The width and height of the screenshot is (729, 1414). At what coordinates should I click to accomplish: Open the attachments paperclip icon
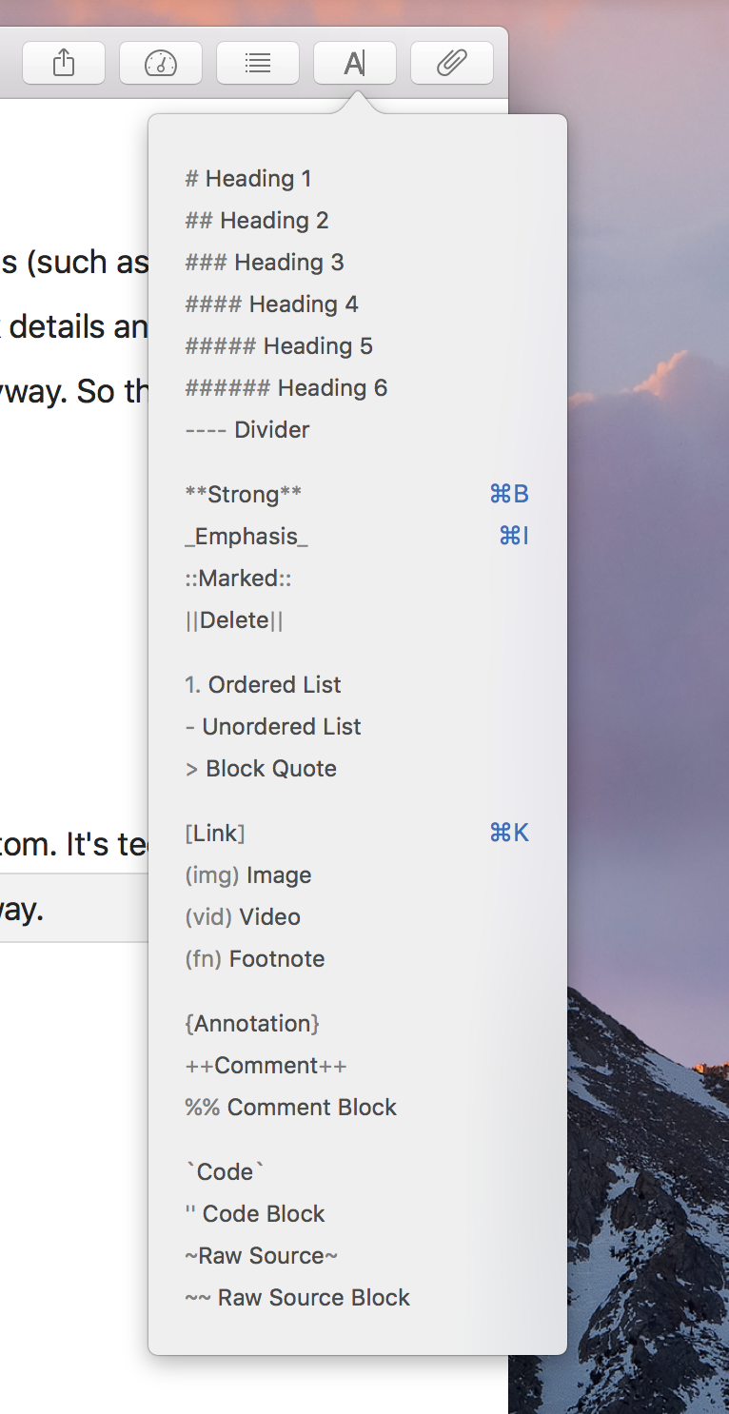tap(452, 64)
